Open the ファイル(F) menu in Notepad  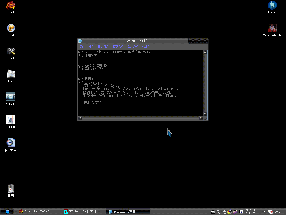pos(86,46)
